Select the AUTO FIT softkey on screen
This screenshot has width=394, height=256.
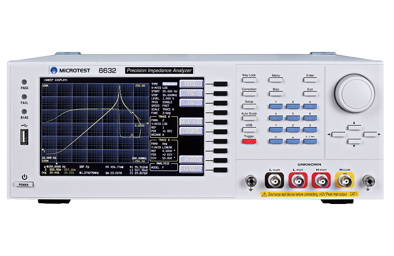pyautogui.click(x=191, y=122)
